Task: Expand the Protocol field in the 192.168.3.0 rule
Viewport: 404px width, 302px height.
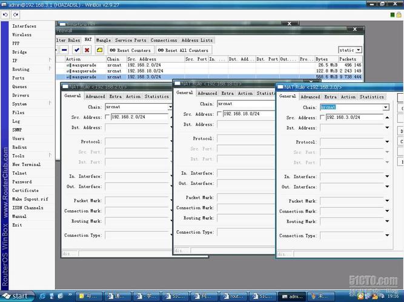Action: click(387, 142)
